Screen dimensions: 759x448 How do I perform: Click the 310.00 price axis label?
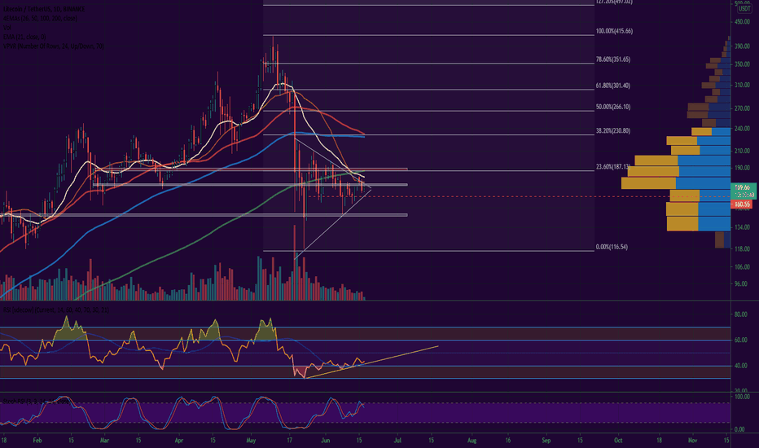[742, 85]
